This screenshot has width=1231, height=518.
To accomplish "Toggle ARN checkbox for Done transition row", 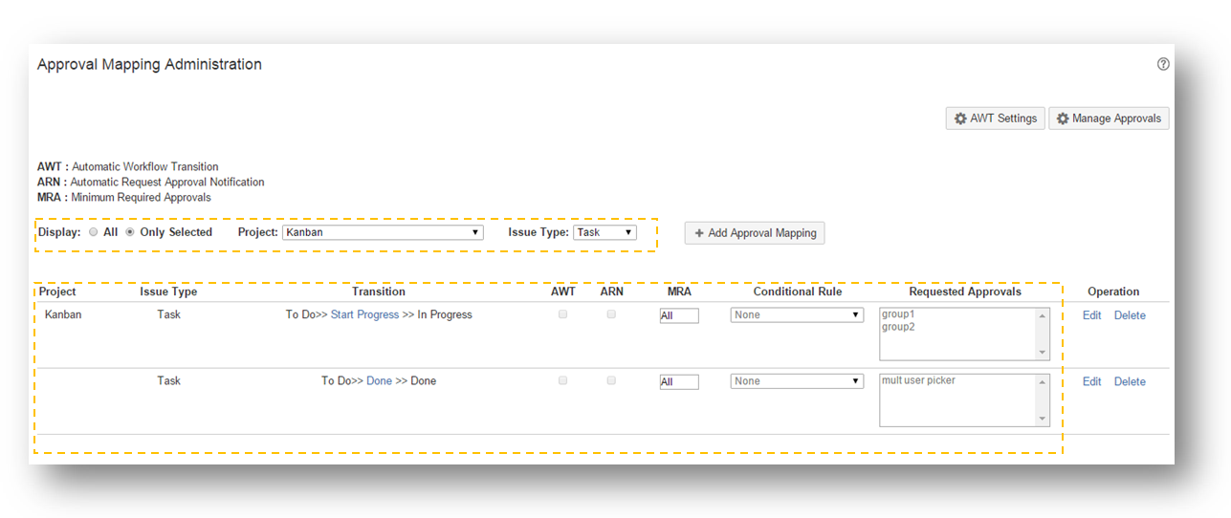I will click(x=611, y=380).
